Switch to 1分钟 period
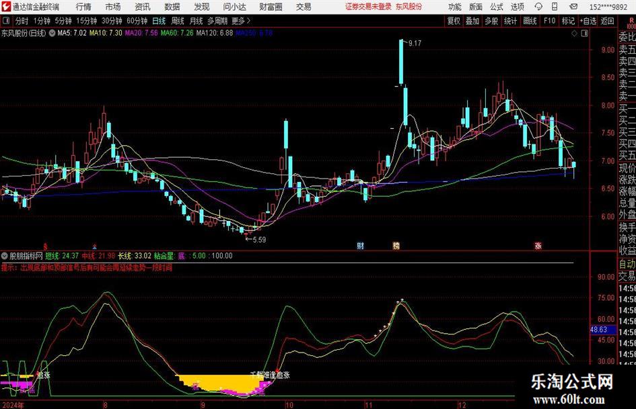636x409 pixels. click(42, 21)
